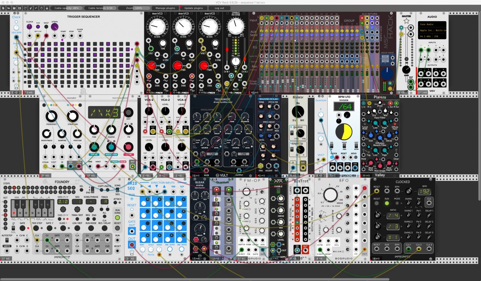Adjust the Cable opacity slider
Viewport: 481px width, 281px height.
coord(66,8)
